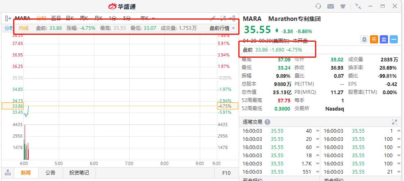This screenshot has width=404, height=181.
Task: Open help for 逐笔交易
Action: tap(267, 122)
